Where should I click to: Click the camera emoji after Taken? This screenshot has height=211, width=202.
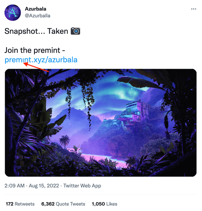point(75,31)
